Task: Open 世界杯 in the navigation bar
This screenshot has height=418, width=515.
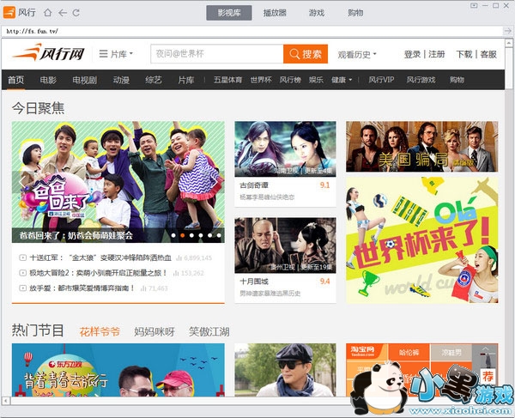Action: coord(261,80)
